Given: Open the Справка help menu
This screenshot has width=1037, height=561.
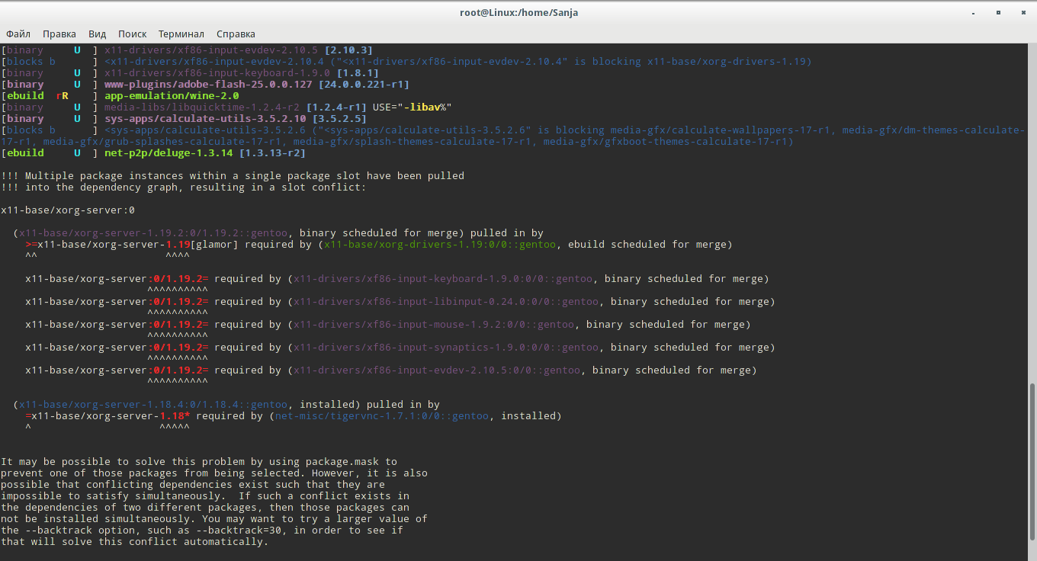Looking at the screenshot, I should 236,34.
